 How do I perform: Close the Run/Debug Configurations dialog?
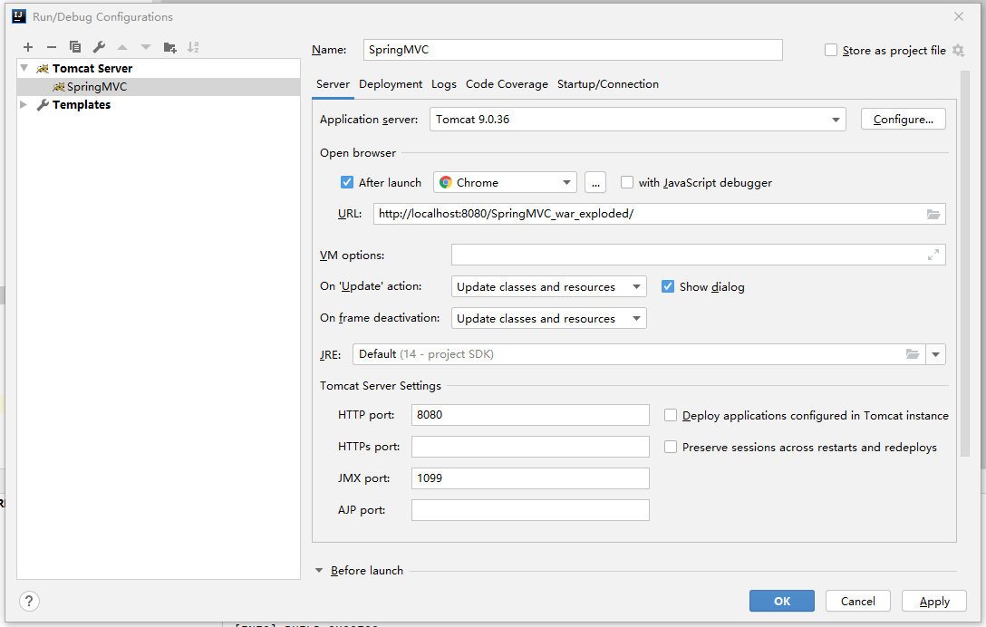[958, 16]
